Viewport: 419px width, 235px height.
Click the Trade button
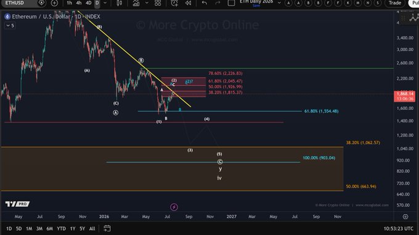[x=395, y=3]
